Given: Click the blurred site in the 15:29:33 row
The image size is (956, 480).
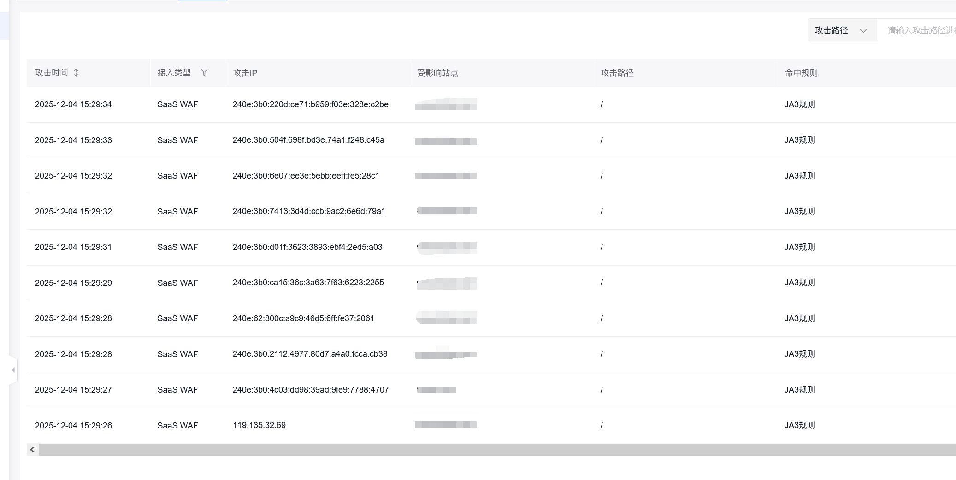Looking at the screenshot, I should [445, 141].
